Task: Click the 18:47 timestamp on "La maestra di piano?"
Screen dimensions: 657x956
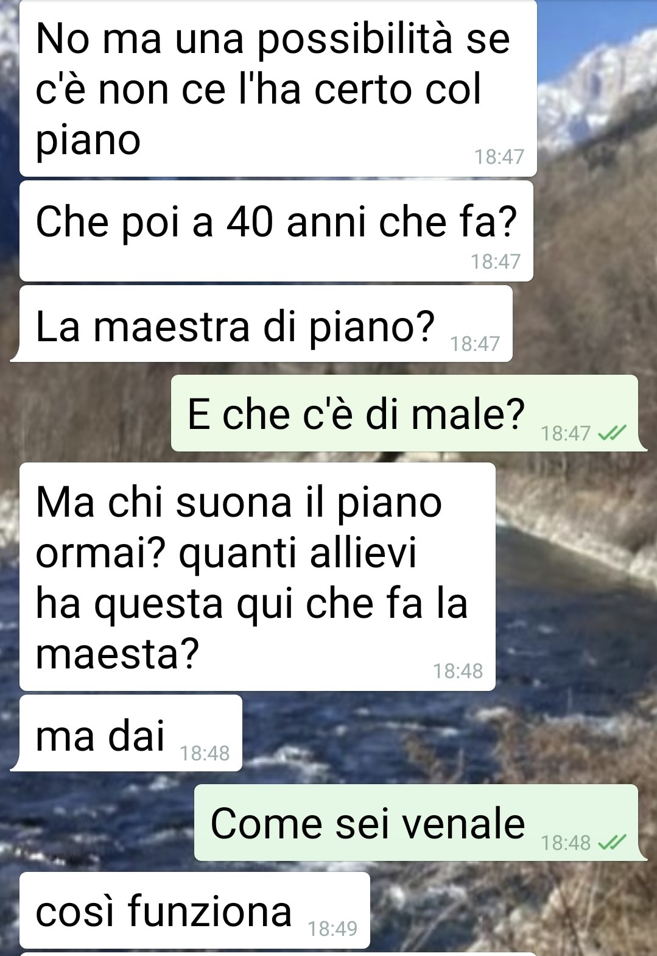Action: (x=475, y=344)
